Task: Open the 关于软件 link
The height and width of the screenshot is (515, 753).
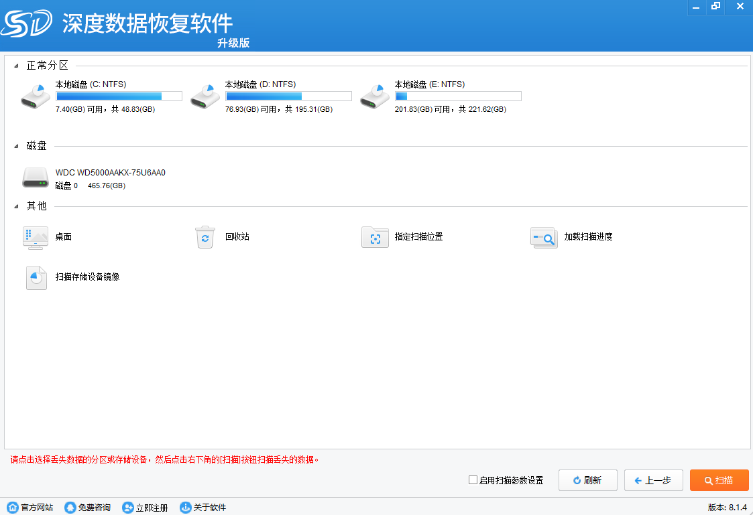Action: tap(210, 508)
